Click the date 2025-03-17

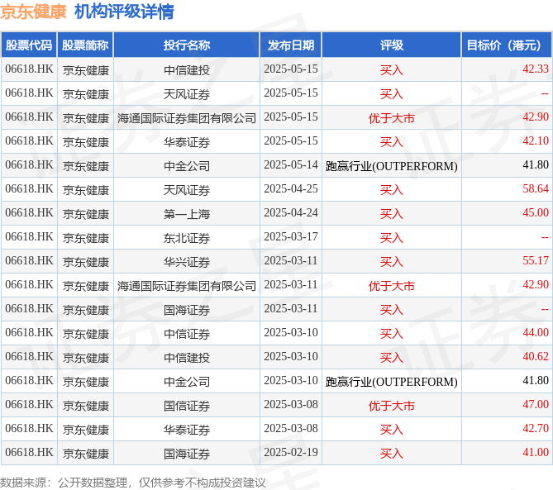(291, 236)
